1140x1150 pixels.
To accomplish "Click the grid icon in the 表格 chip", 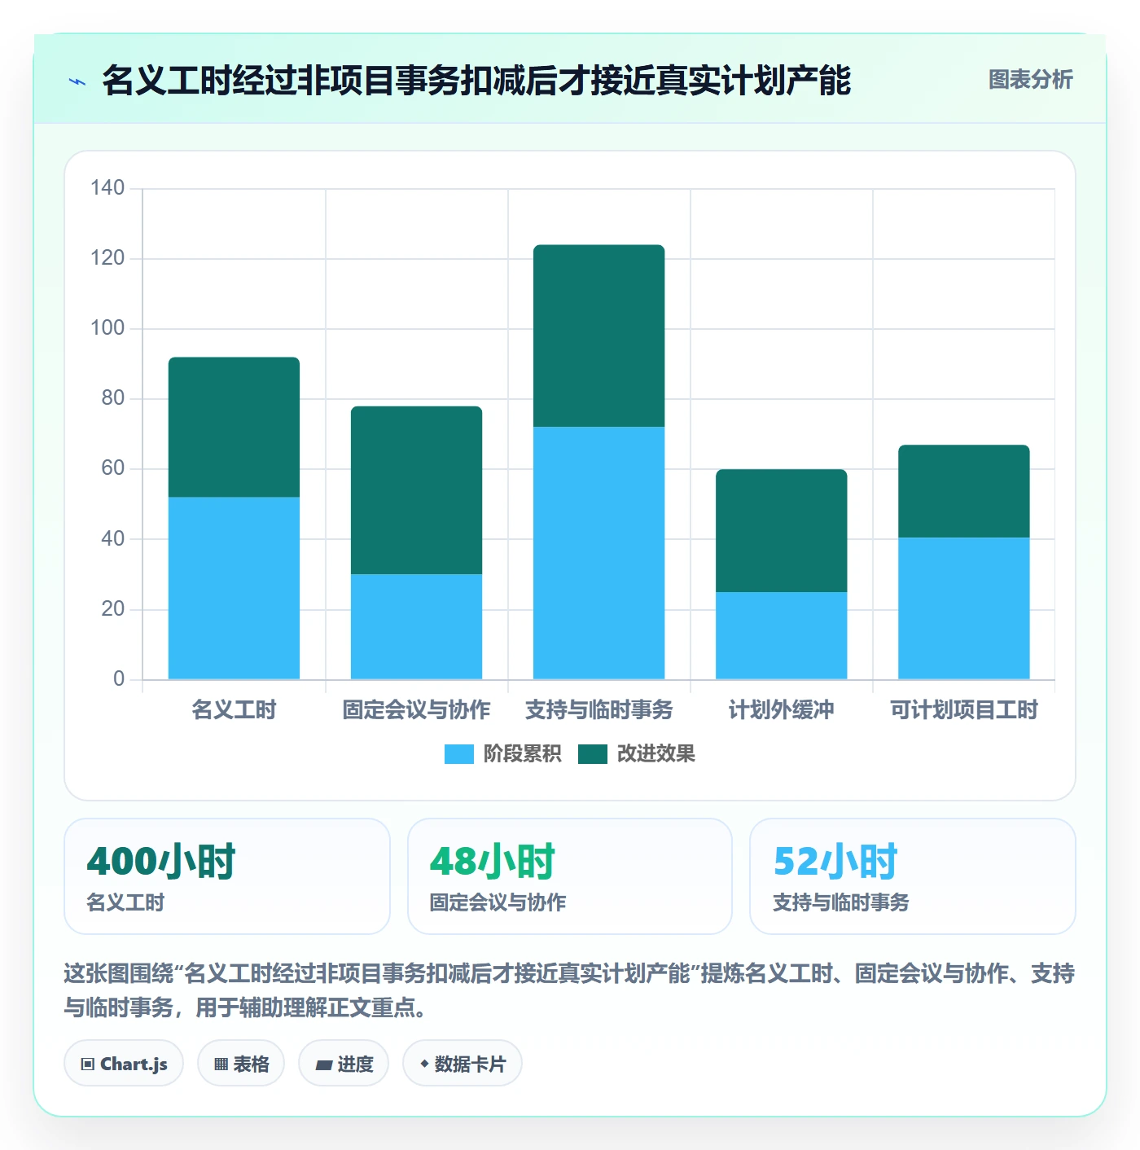I will (221, 1064).
